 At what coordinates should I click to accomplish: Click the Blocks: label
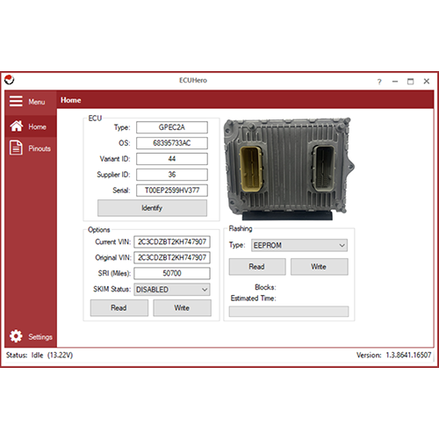265,287
